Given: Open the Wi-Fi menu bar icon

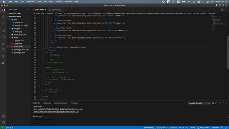Looking at the screenshot, I should (x=189, y=1).
